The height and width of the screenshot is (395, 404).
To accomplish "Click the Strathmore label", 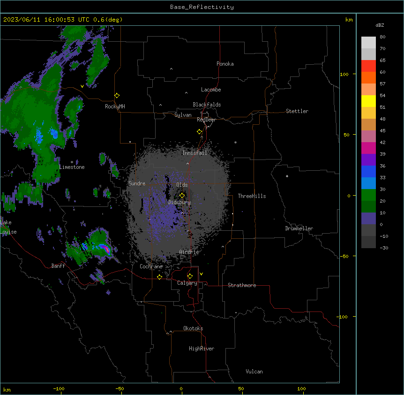I will click(242, 285).
